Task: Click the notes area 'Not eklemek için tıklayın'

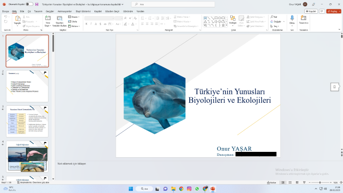Action: (72, 164)
